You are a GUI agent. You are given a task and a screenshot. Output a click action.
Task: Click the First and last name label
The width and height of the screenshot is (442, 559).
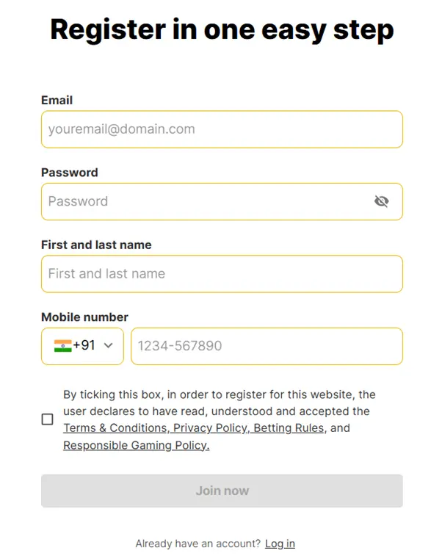click(x=96, y=245)
